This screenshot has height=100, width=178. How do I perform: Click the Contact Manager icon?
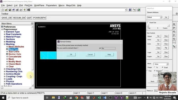point(139,10)
